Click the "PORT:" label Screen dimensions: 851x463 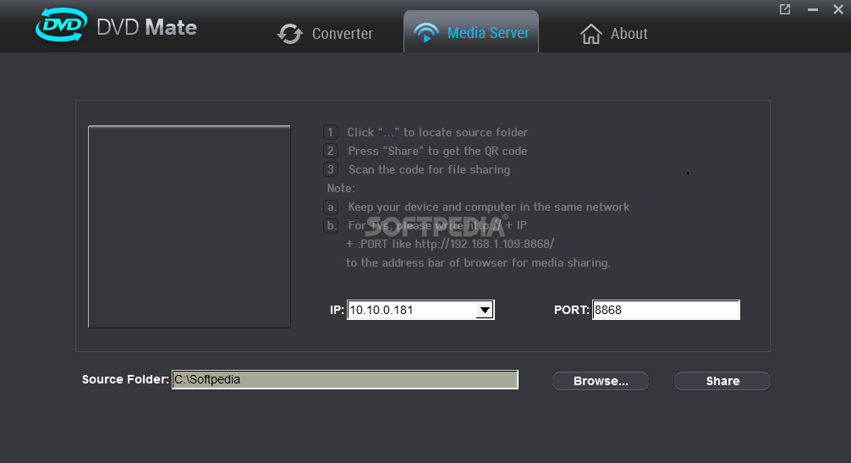click(572, 310)
